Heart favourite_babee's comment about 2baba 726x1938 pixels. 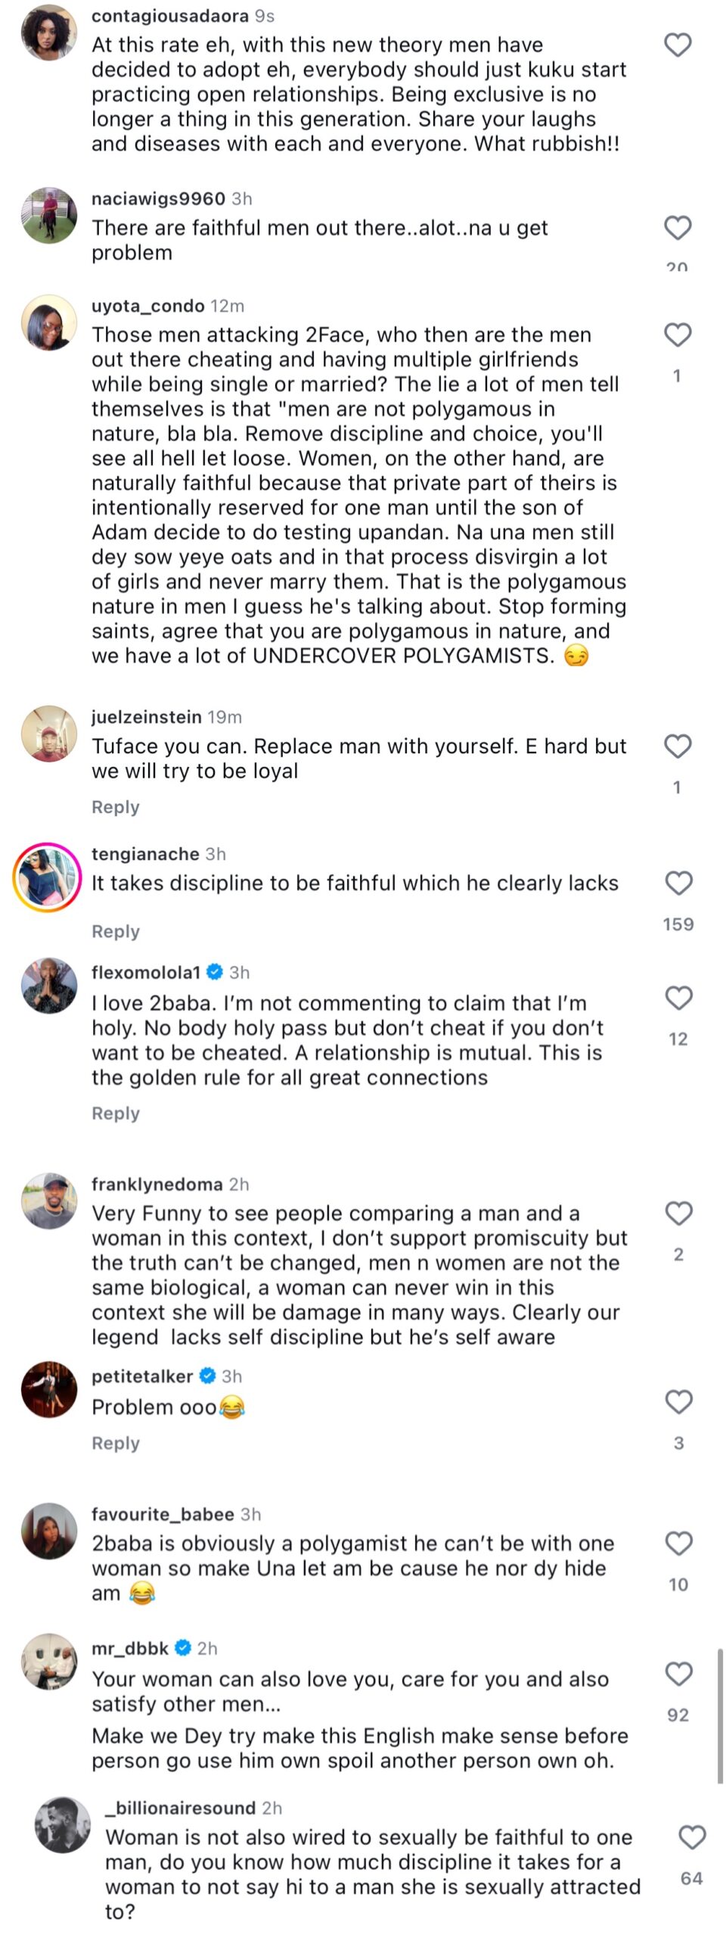[x=678, y=1544]
